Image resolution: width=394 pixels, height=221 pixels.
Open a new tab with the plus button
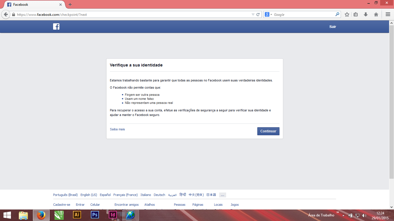pyautogui.click(x=70, y=5)
